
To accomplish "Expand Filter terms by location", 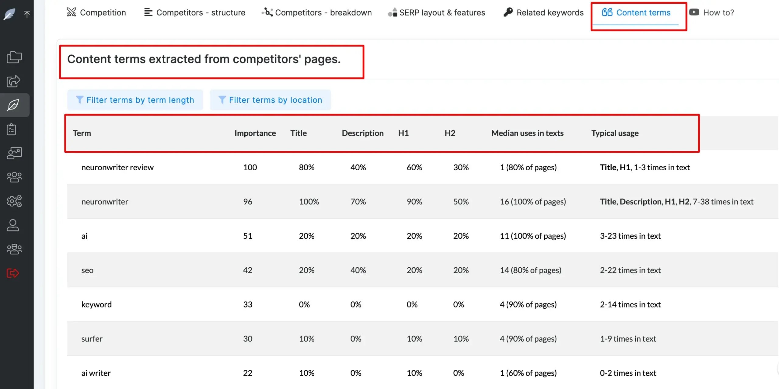I will click(x=270, y=100).
